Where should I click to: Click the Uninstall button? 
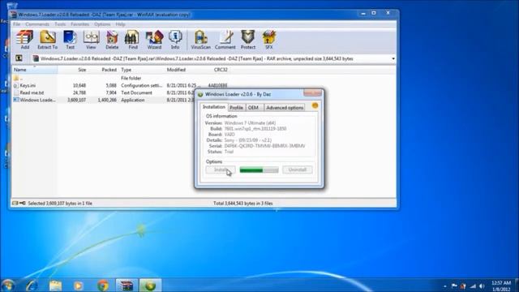pos(298,170)
